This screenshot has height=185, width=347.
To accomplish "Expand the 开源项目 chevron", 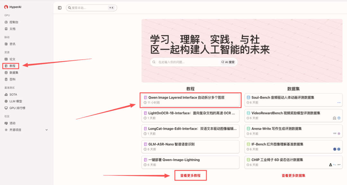I will [47, 130].
